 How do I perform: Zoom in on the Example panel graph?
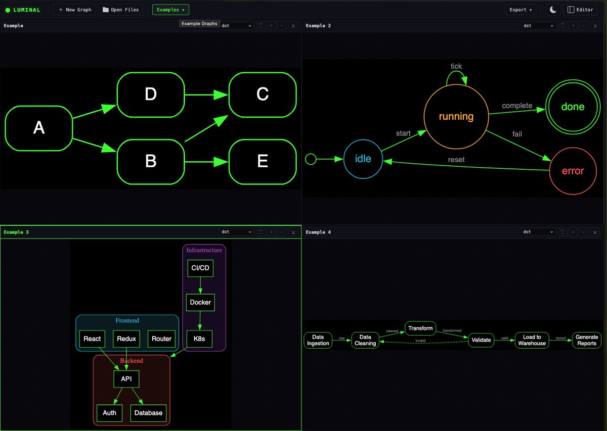click(x=271, y=25)
